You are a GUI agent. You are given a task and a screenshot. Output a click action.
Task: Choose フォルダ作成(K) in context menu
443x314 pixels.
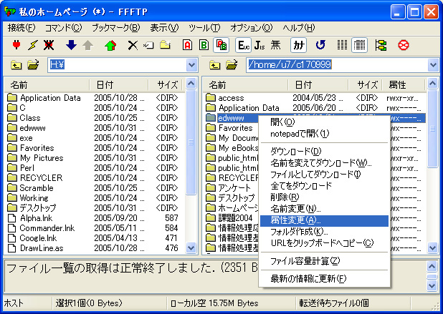324,232
